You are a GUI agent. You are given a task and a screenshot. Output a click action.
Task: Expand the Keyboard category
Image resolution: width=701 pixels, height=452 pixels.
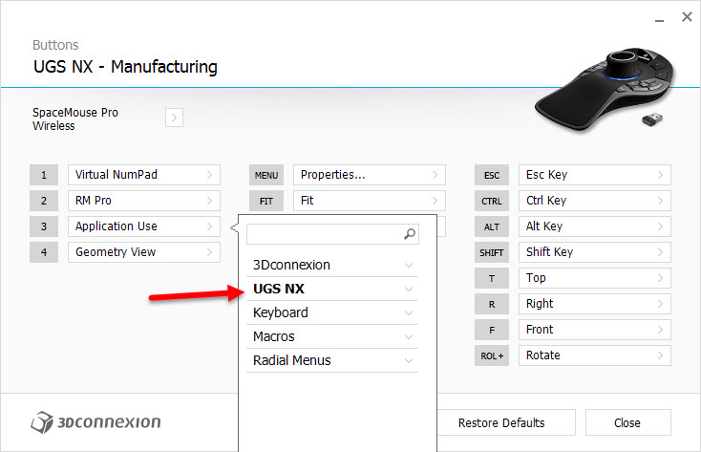[x=332, y=312]
